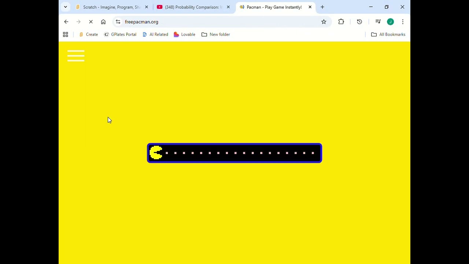Minimize the Chrome window
The image size is (469, 264).
(x=371, y=7)
